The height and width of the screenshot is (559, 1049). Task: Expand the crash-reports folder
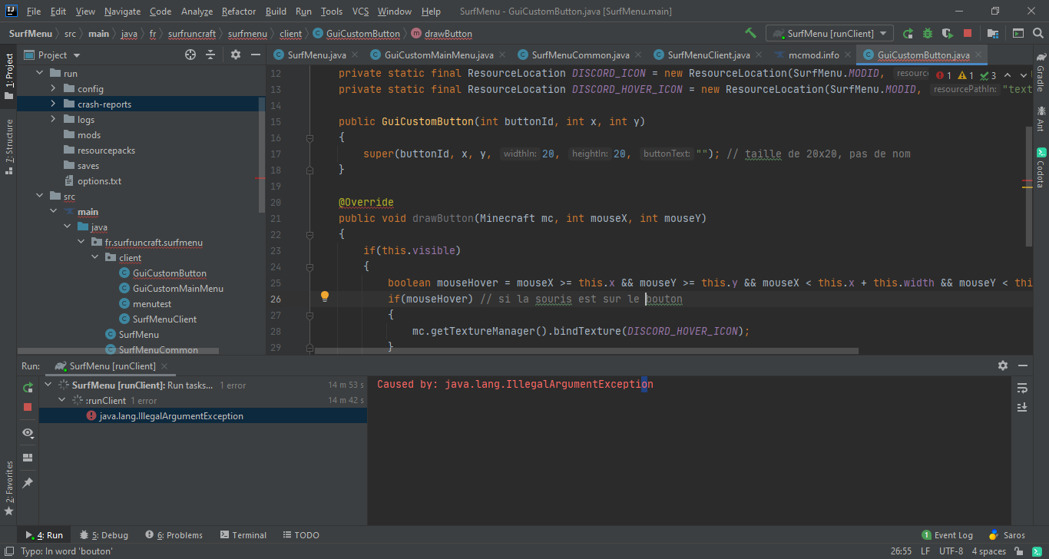pos(53,104)
